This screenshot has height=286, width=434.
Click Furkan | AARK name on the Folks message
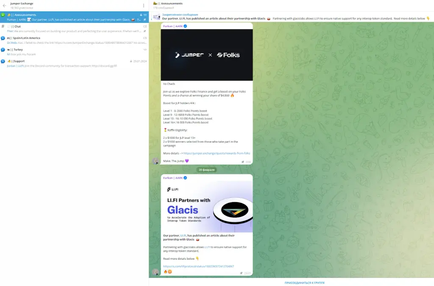click(x=173, y=26)
